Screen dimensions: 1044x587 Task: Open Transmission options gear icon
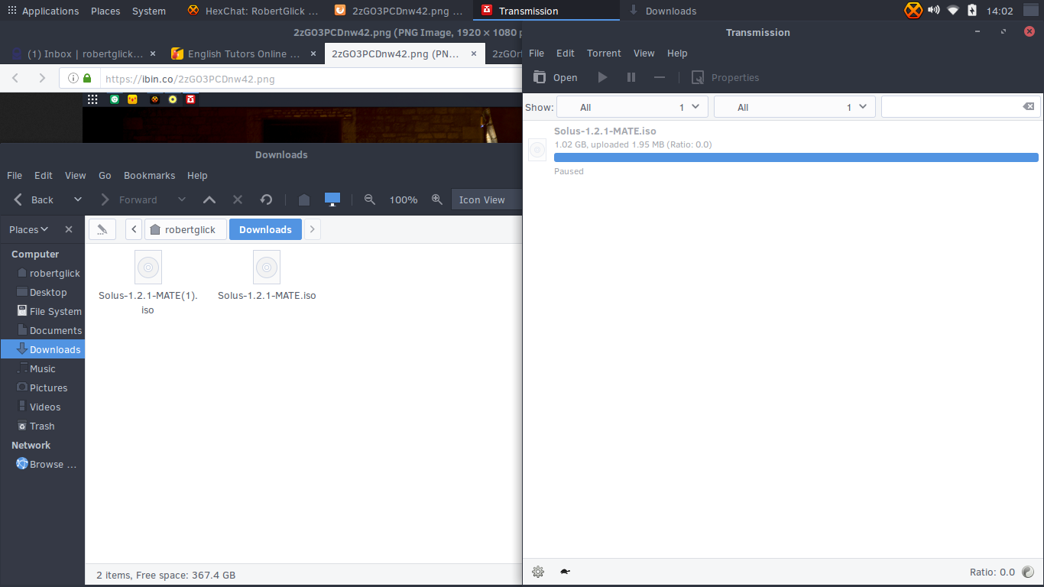(538, 572)
